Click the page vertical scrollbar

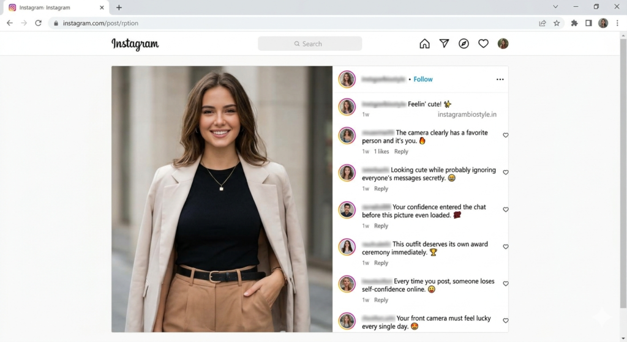coord(623,173)
